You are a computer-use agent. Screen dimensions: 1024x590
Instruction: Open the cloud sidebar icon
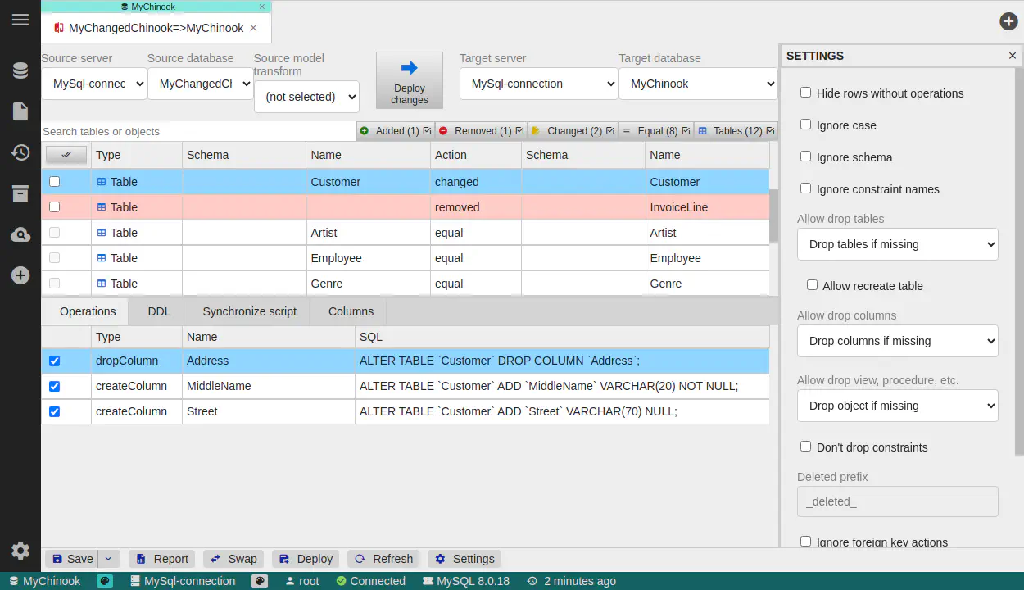click(x=20, y=235)
